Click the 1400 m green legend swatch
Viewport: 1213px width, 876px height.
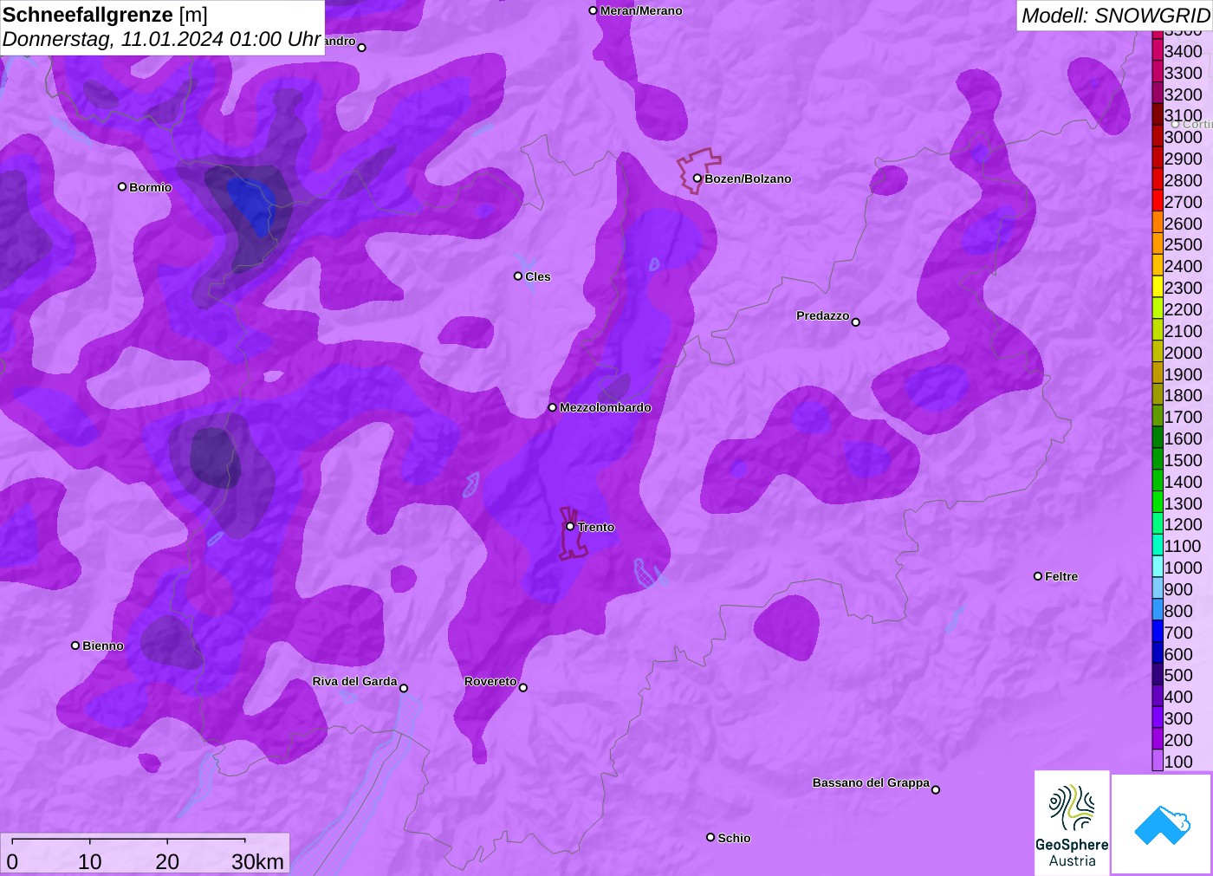coord(1158,482)
